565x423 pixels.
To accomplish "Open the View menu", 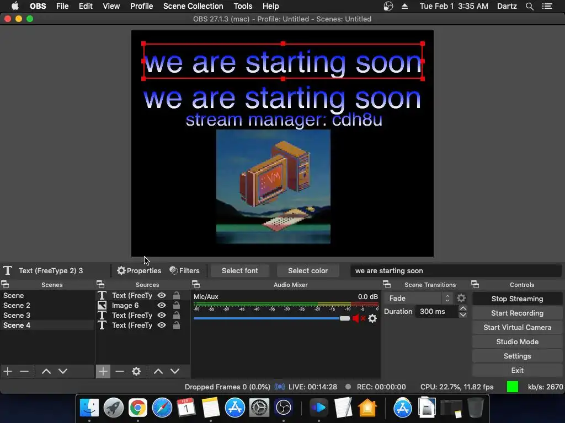I will pyautogui.click(x=111, y=6).
